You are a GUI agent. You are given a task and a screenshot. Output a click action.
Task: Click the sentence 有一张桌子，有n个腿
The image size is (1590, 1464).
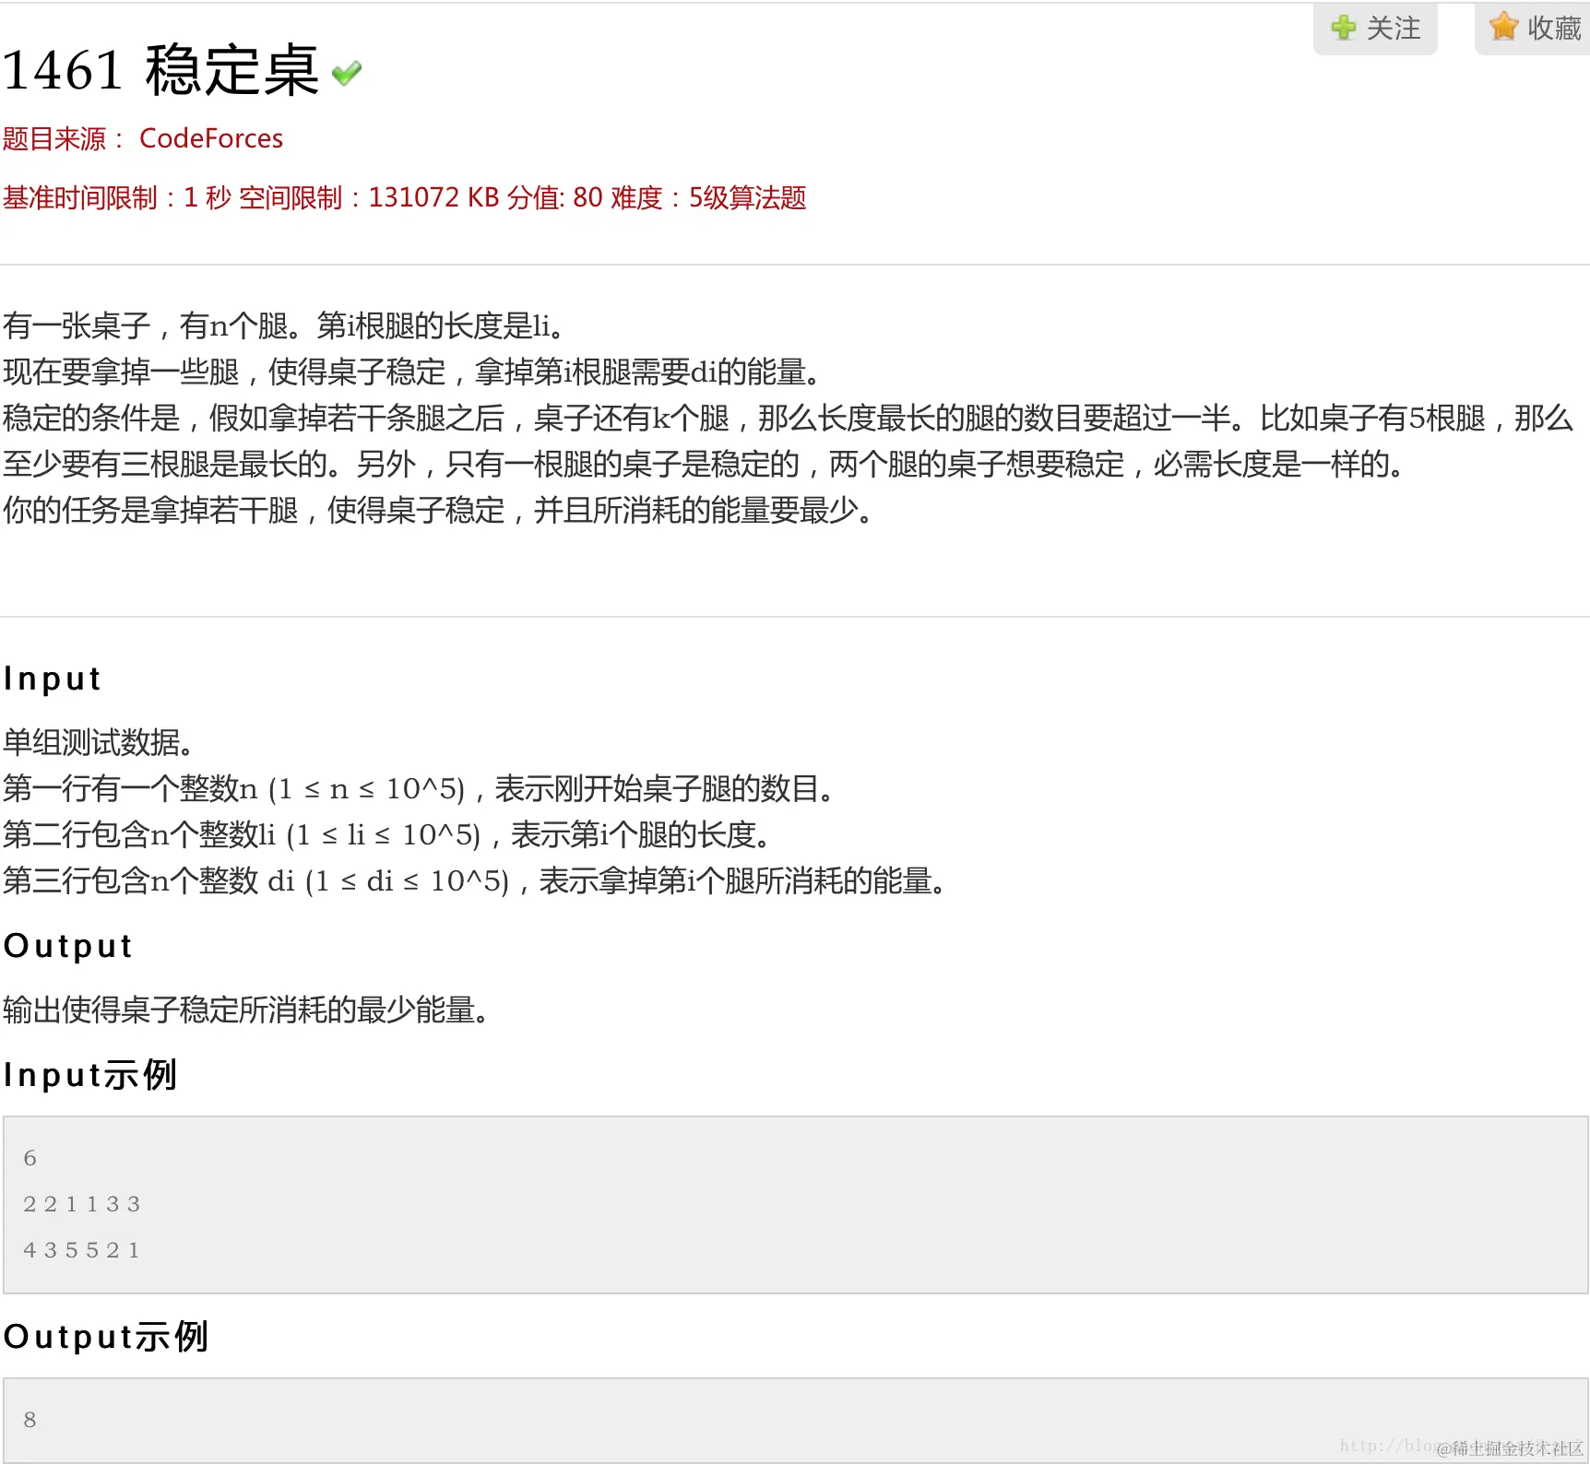tap(283, 325)
